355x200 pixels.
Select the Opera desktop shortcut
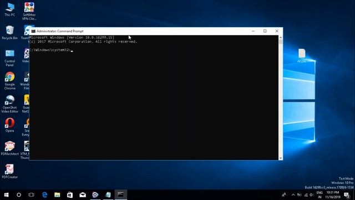click(10, 125)
